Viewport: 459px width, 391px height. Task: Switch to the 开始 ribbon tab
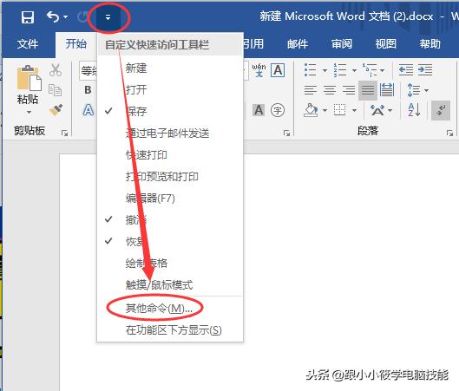(75, 44)
